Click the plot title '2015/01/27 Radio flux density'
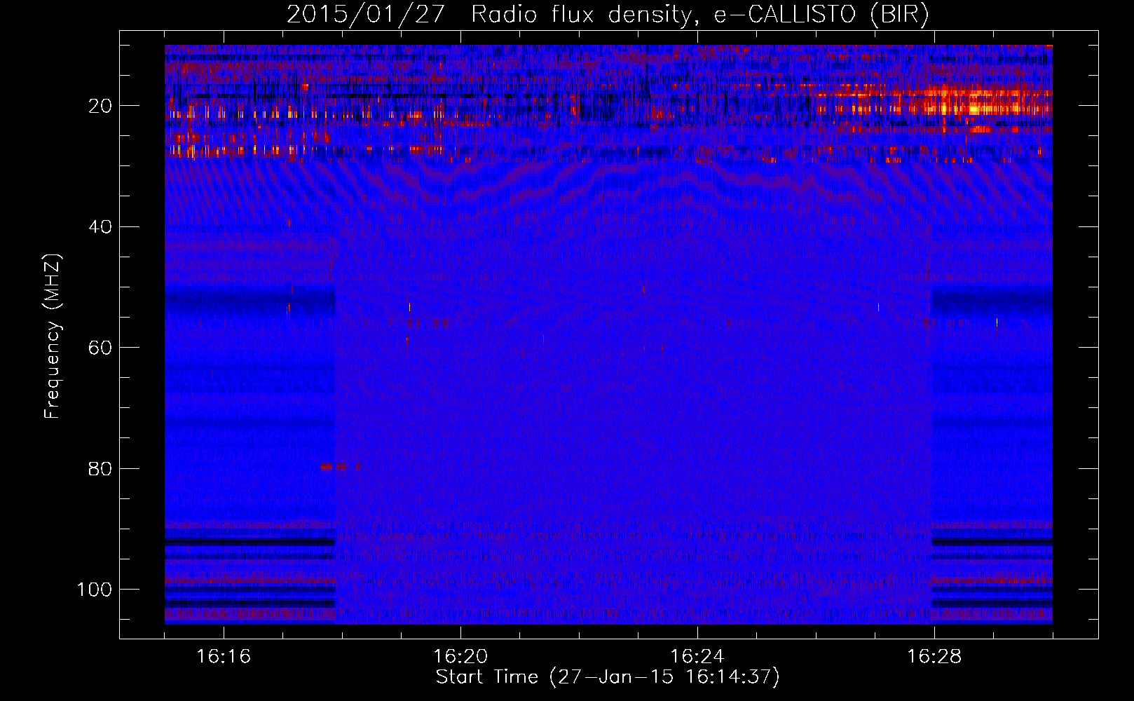Image resolution: width=1134 pixels, height=701 pixels. point(608,15)
